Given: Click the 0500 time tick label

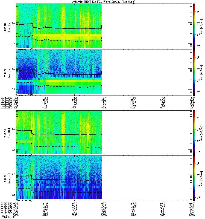Looking at the screenshot, I should click(x=162, y=215).
